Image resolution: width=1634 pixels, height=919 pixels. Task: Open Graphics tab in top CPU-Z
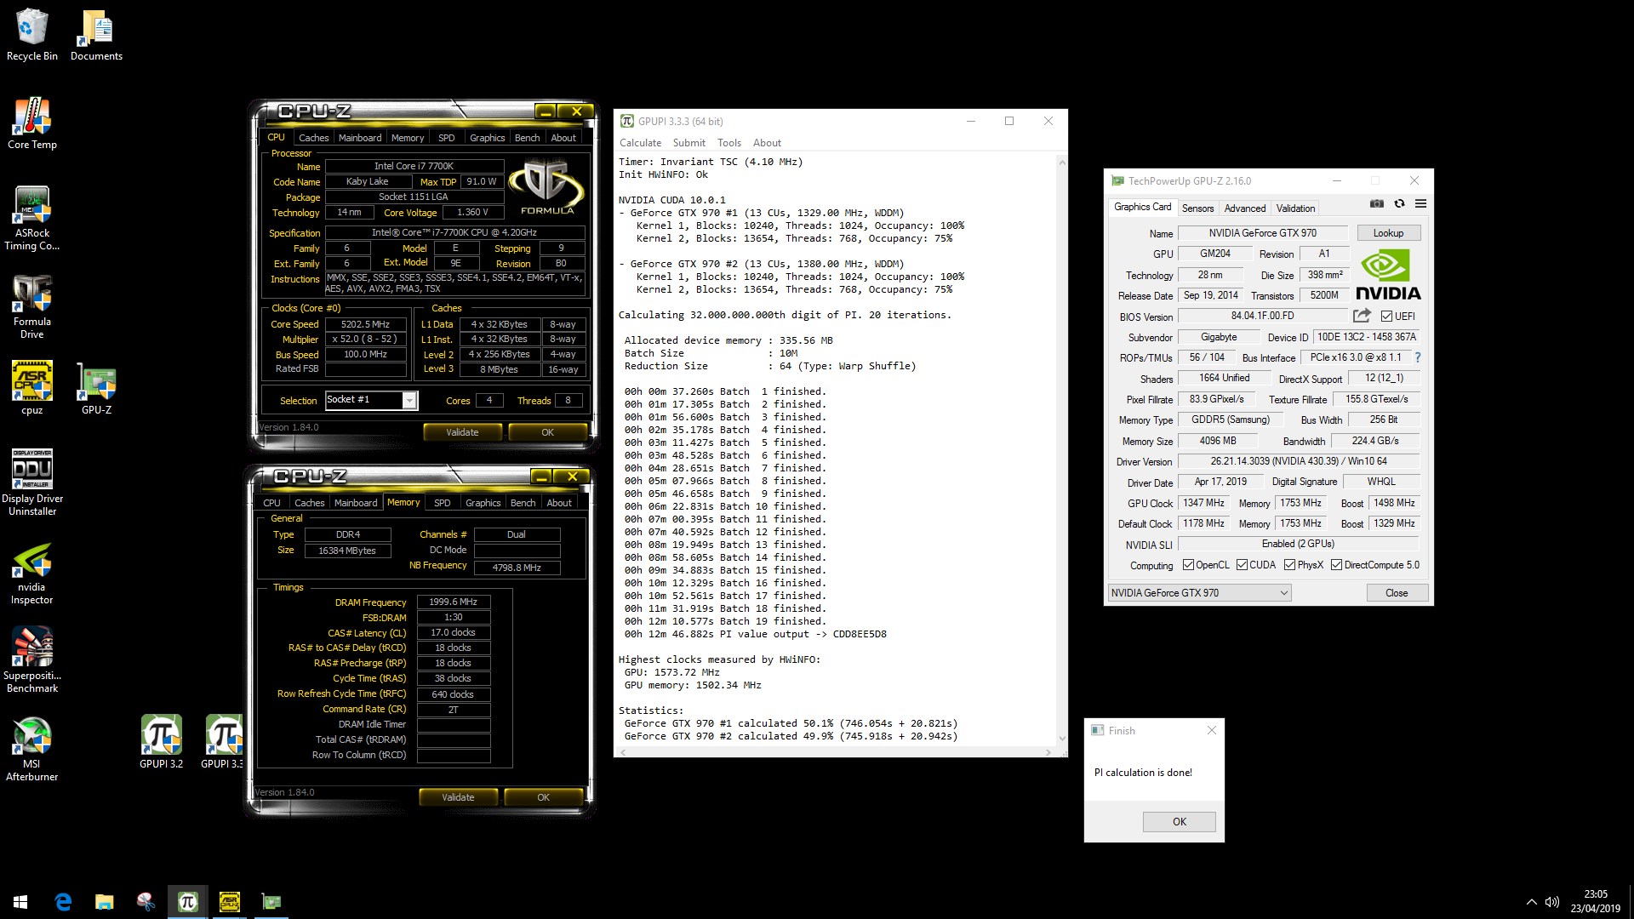pyautogui.click(x=487, y=138)
